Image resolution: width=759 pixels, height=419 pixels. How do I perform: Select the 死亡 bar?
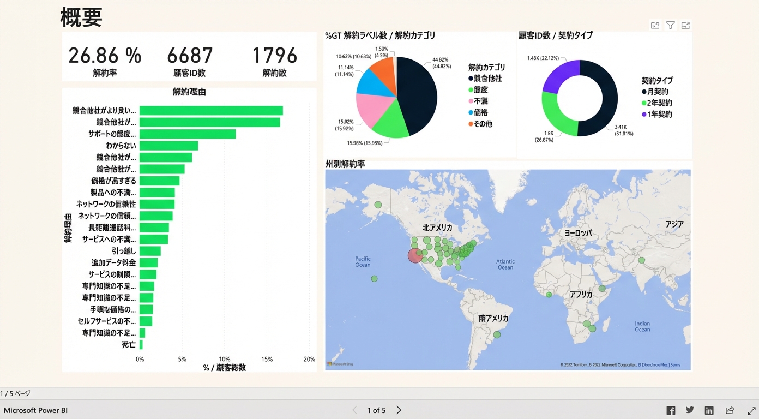(141, 345)
